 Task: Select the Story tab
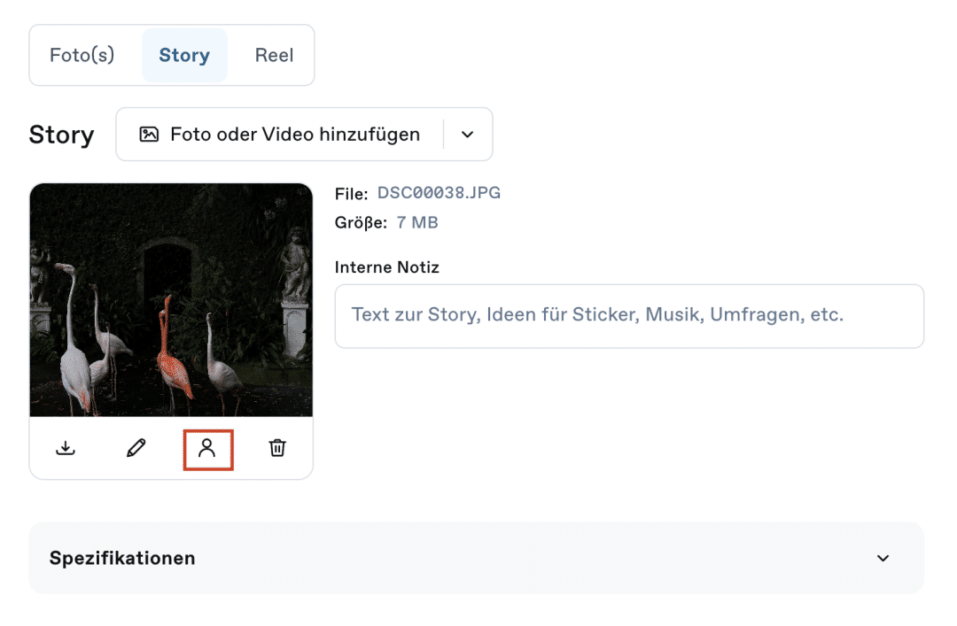184,55
